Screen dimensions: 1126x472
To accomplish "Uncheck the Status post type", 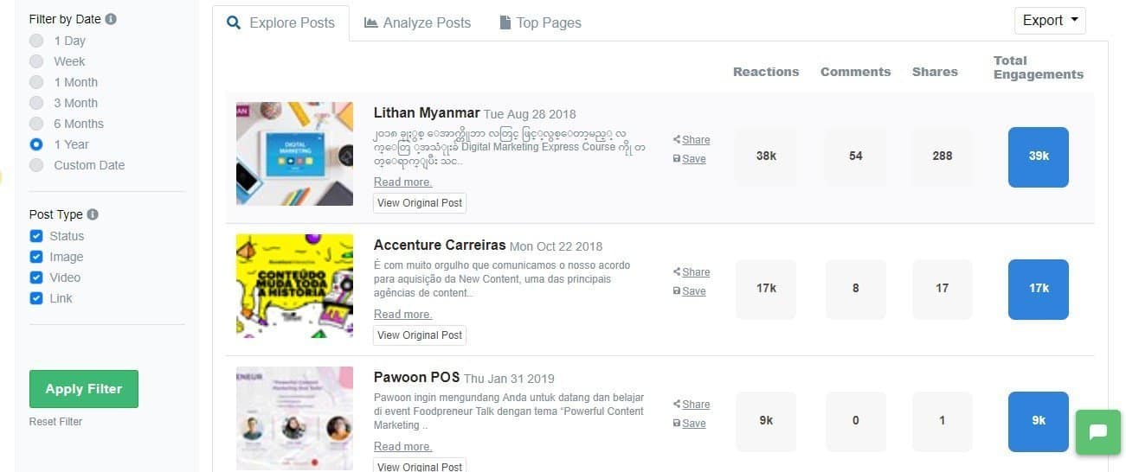I will 36,236.
